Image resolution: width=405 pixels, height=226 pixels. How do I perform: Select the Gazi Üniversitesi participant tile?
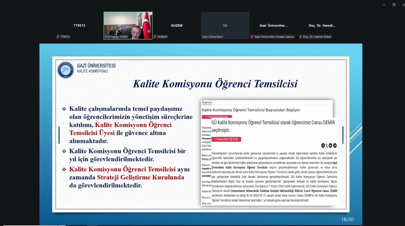[225, 25]
